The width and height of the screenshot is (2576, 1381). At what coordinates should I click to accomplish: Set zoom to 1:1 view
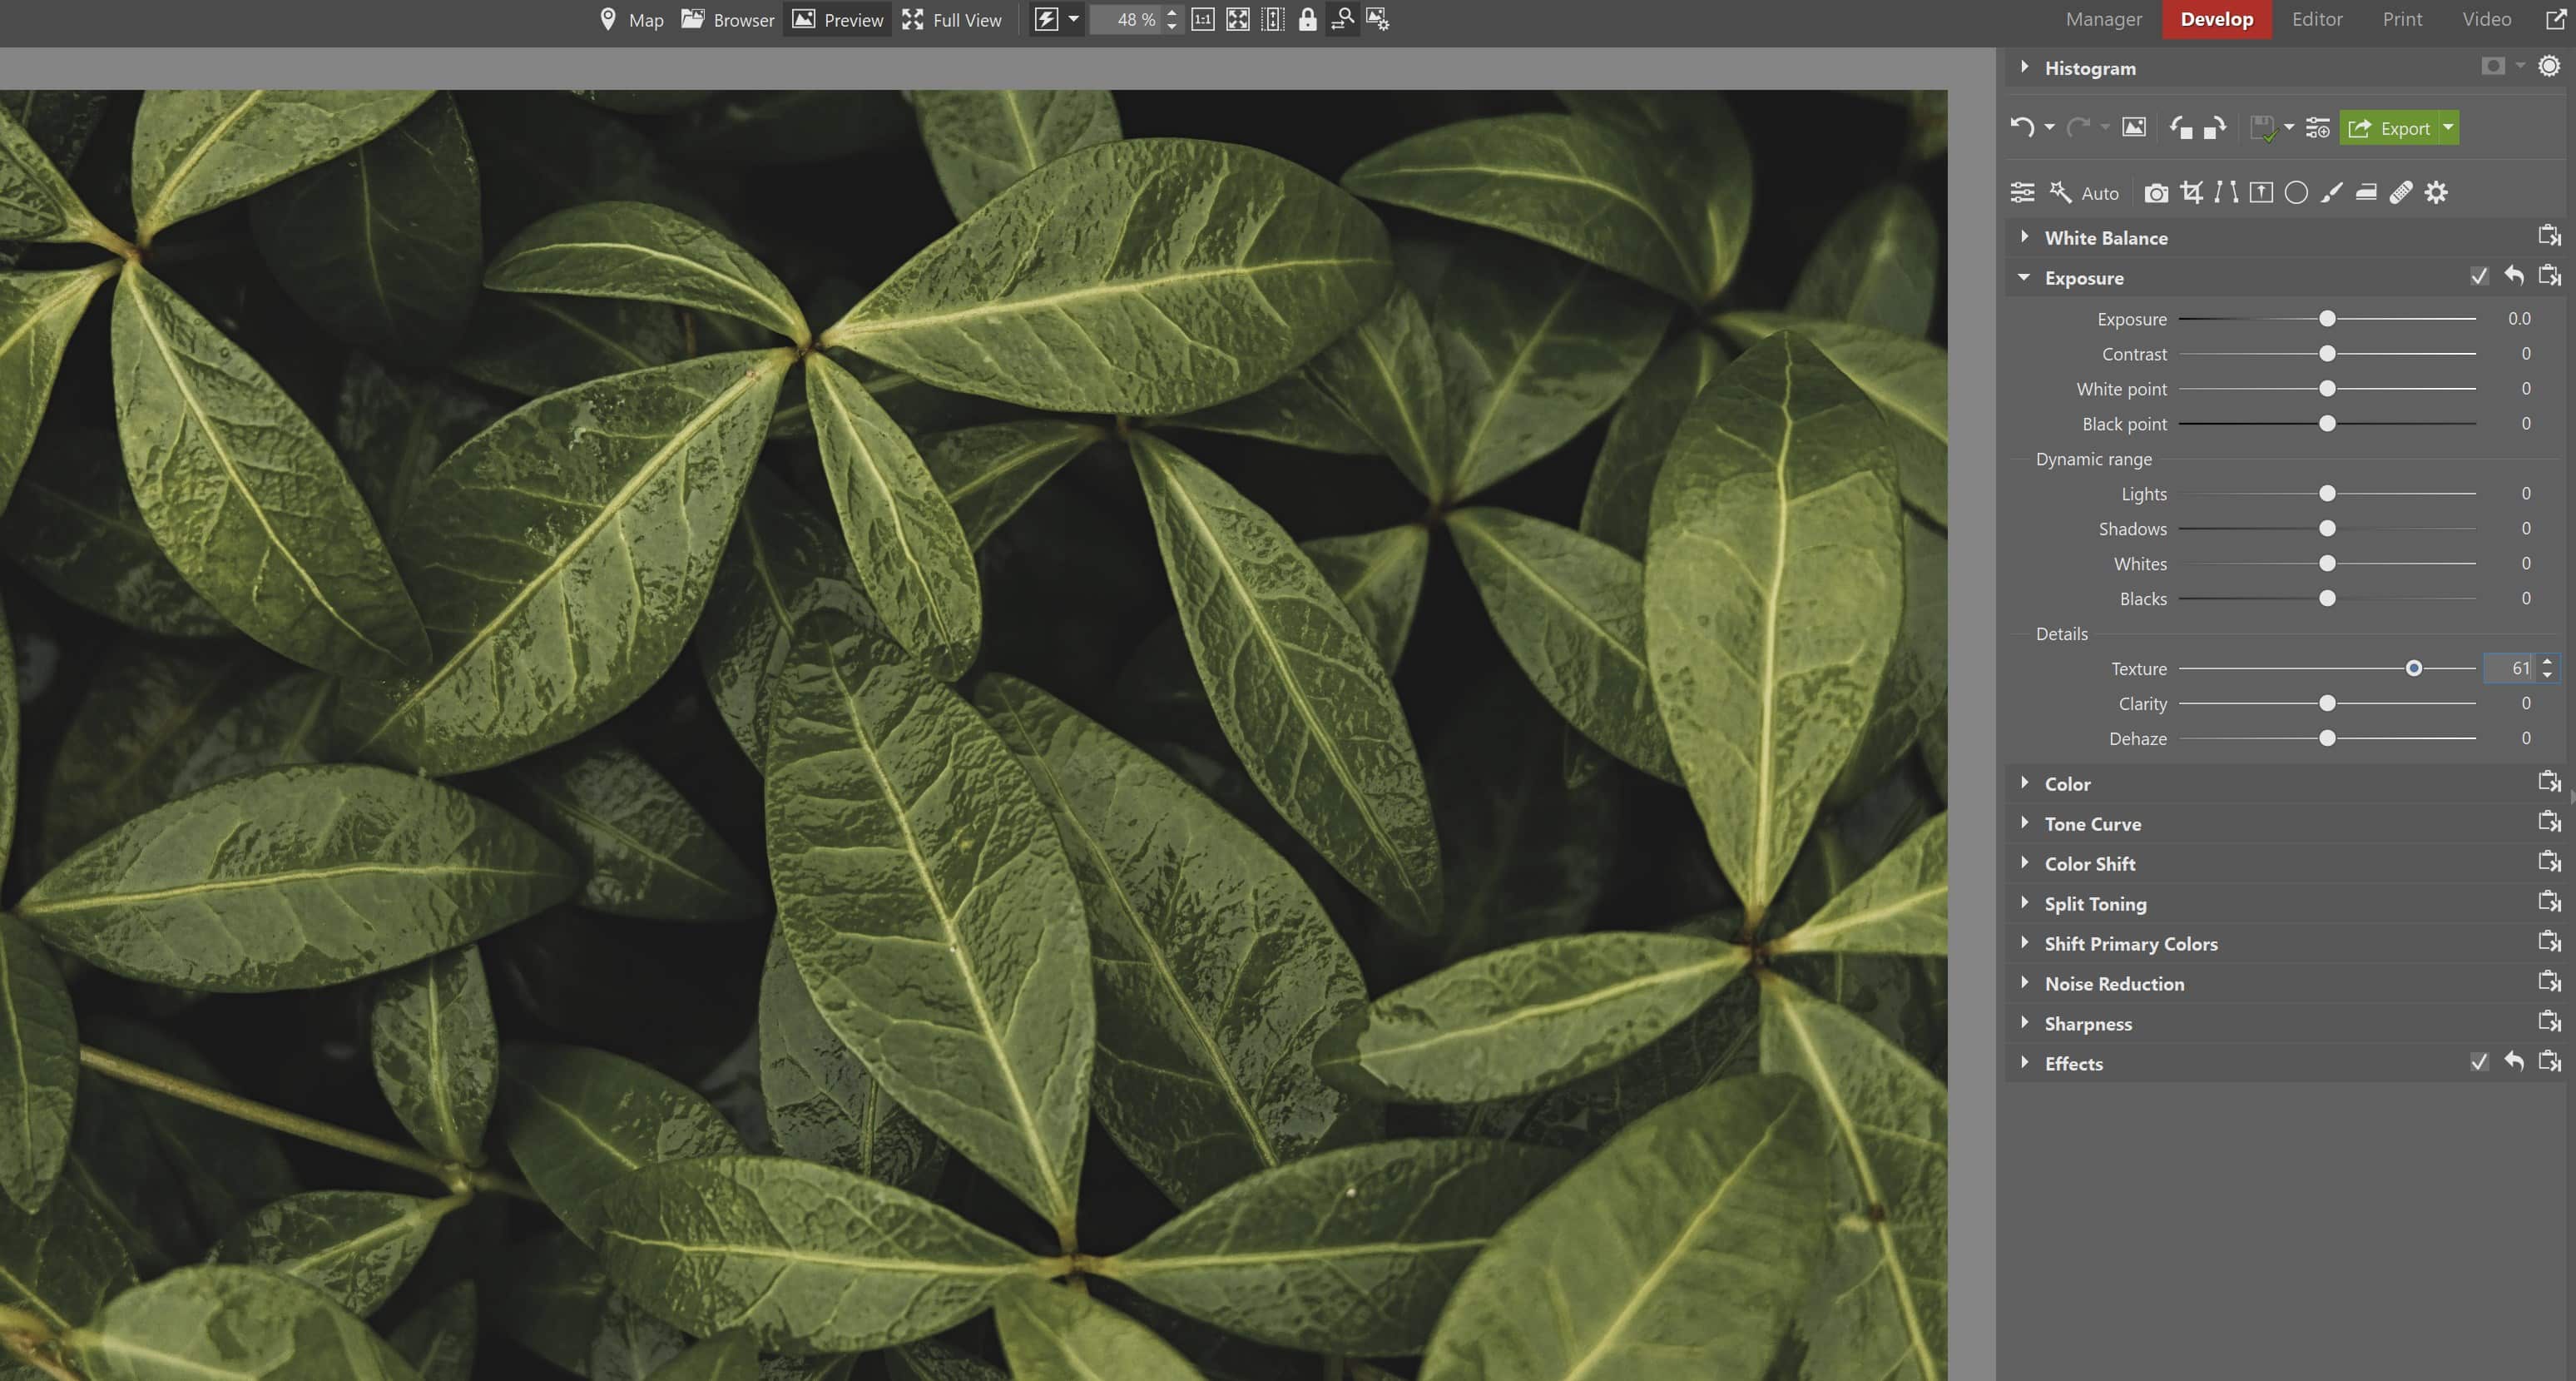pyautogui.click(x=1203, y=19)
